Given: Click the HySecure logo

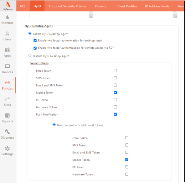Looking at the screenshot, I should tap(8, 6).
